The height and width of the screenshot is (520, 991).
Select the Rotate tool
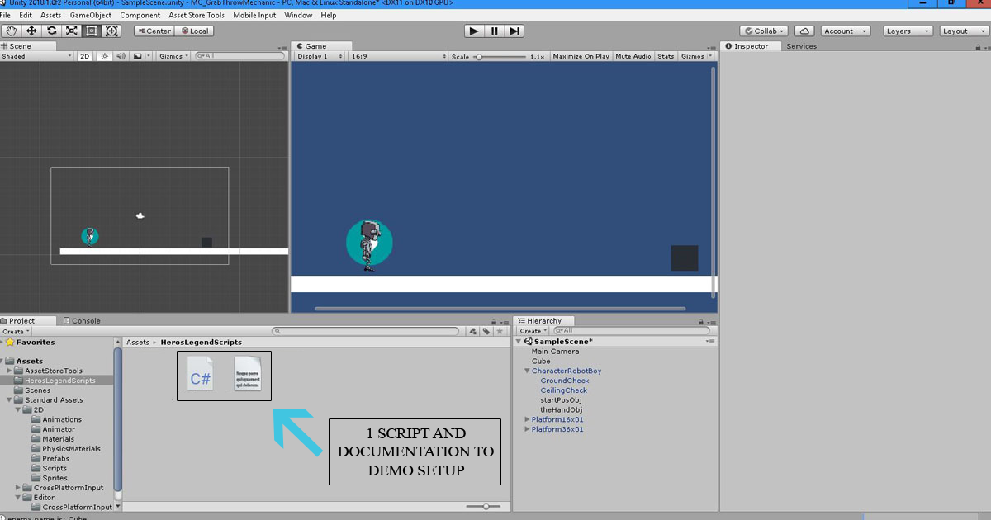click(x=50, y=31)
